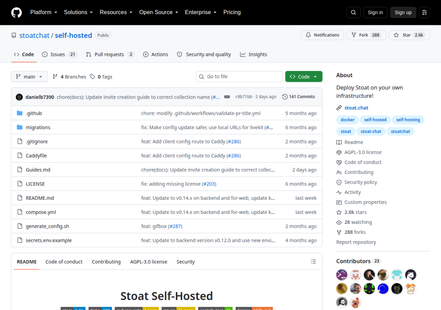Click the Sign up button

(403, 12)
